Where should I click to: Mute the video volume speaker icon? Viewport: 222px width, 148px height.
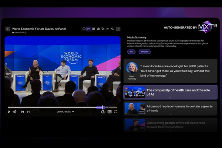14,112
